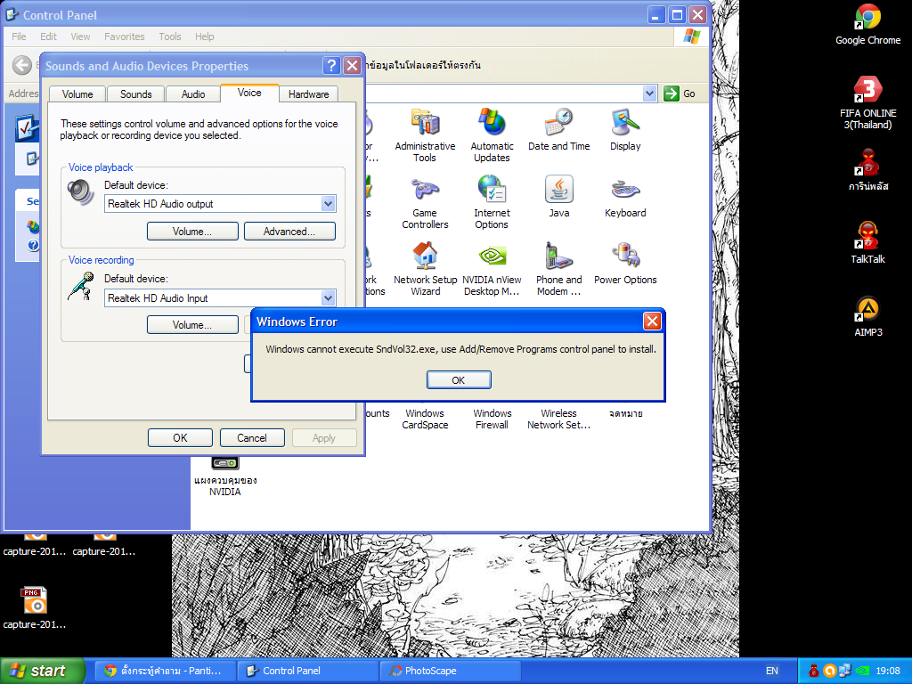Screen dimensions: 912x684
Task: Switch to the Volume tab
Action: tap(77, 94)
